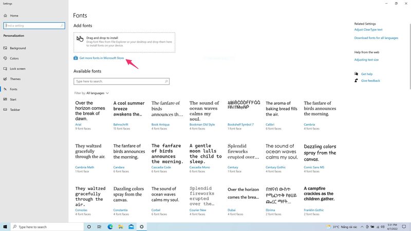Open the Book Antiqua font preview
411x231 pixels.
(166, 115)
